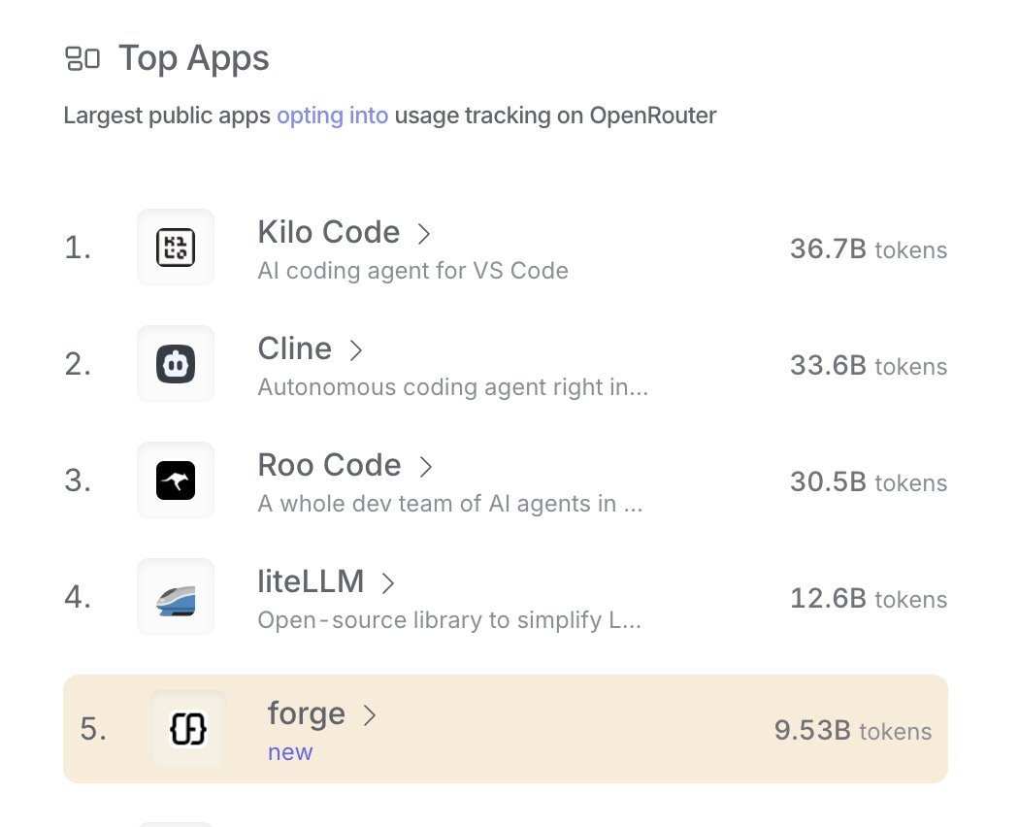Screen dimensions: 1019x827
Task: Open the Roo Code app title
Action: [329, 465]
